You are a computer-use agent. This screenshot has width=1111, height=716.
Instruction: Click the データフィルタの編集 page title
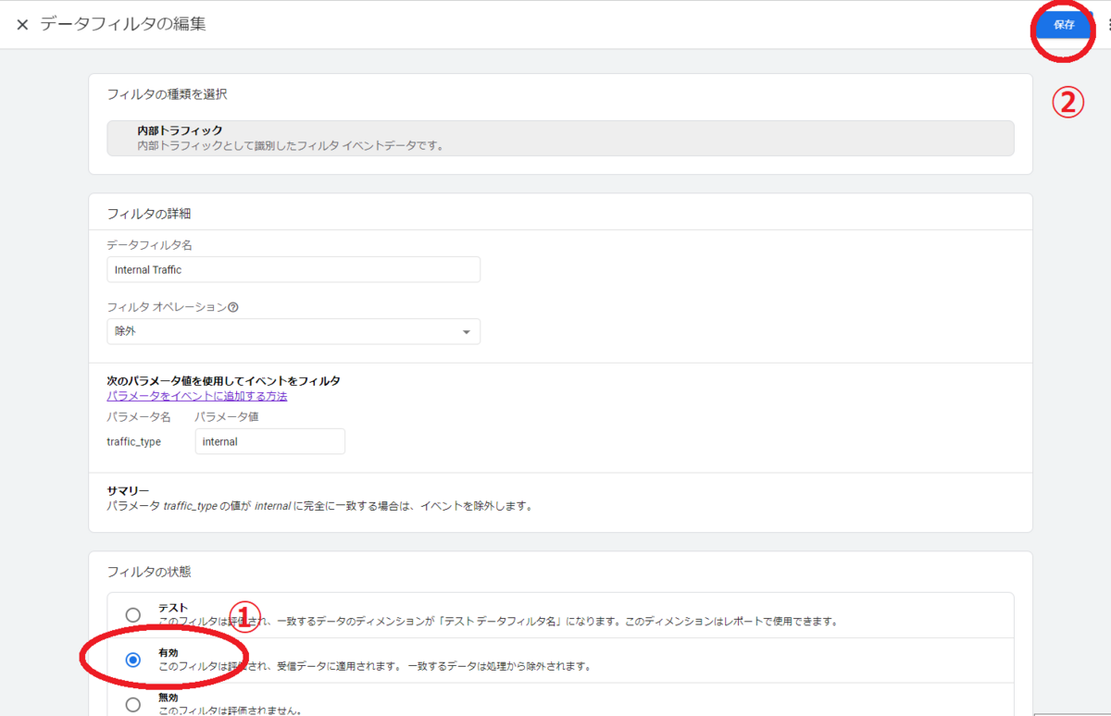point(123,24)
